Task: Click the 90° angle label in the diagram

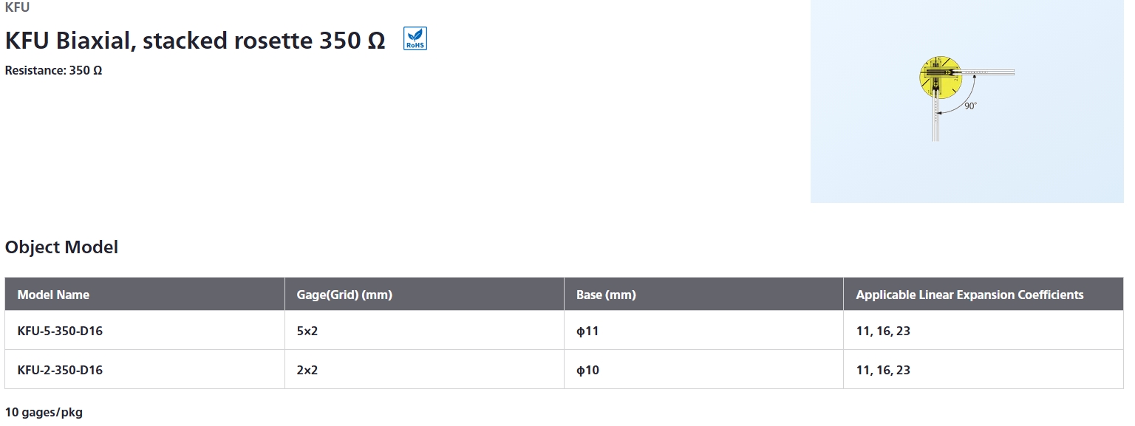Action: click(970, 106)
